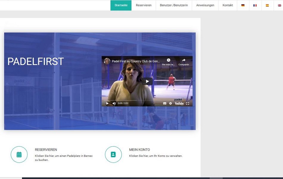Click text 'Klicken Sie hier, um Ihr Konto zu verwalten.'
Screen dimensions: 283x179
(156, 156)
